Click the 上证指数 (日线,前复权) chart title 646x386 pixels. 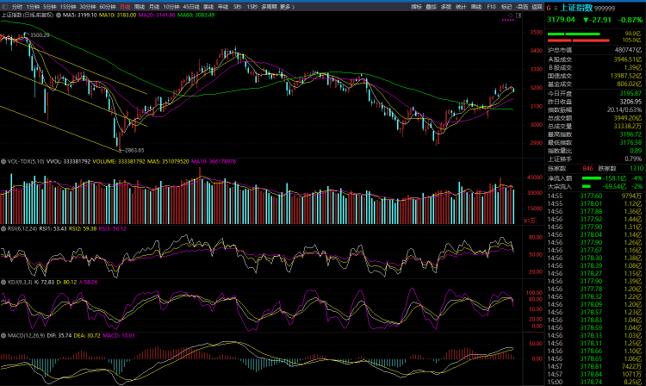point(30,15)
